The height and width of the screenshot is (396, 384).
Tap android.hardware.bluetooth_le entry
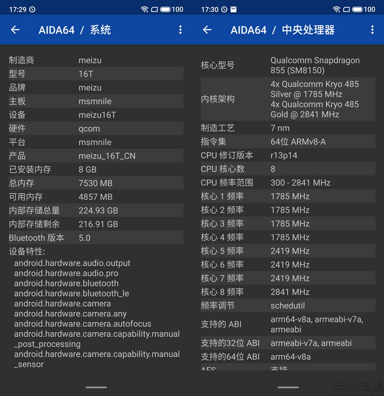(x=72, y=293)
